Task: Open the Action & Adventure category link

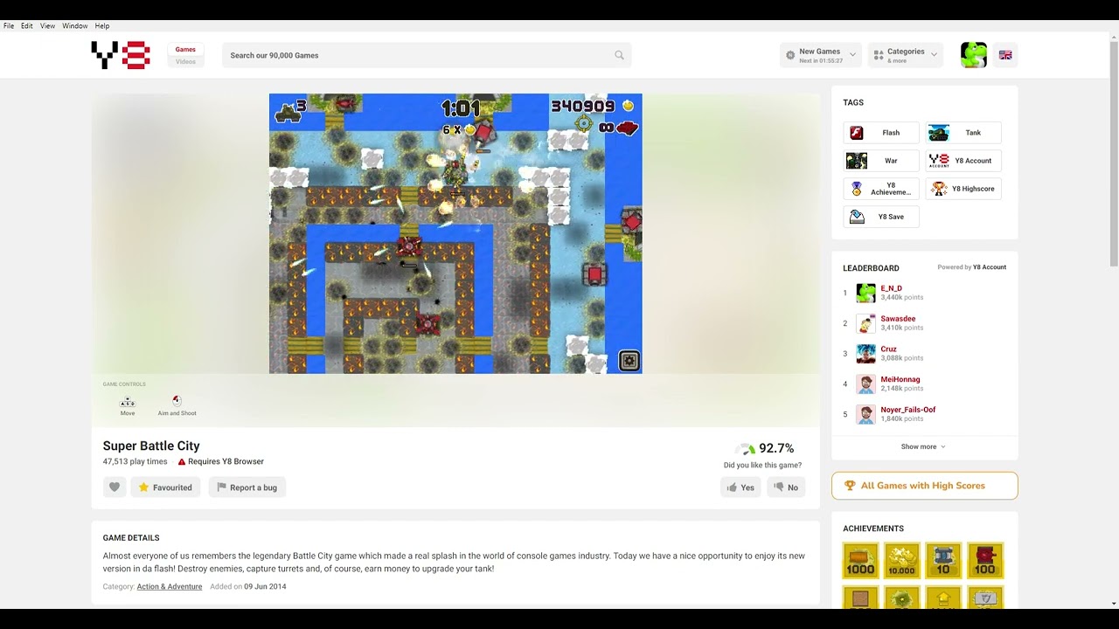Action: 170,586
